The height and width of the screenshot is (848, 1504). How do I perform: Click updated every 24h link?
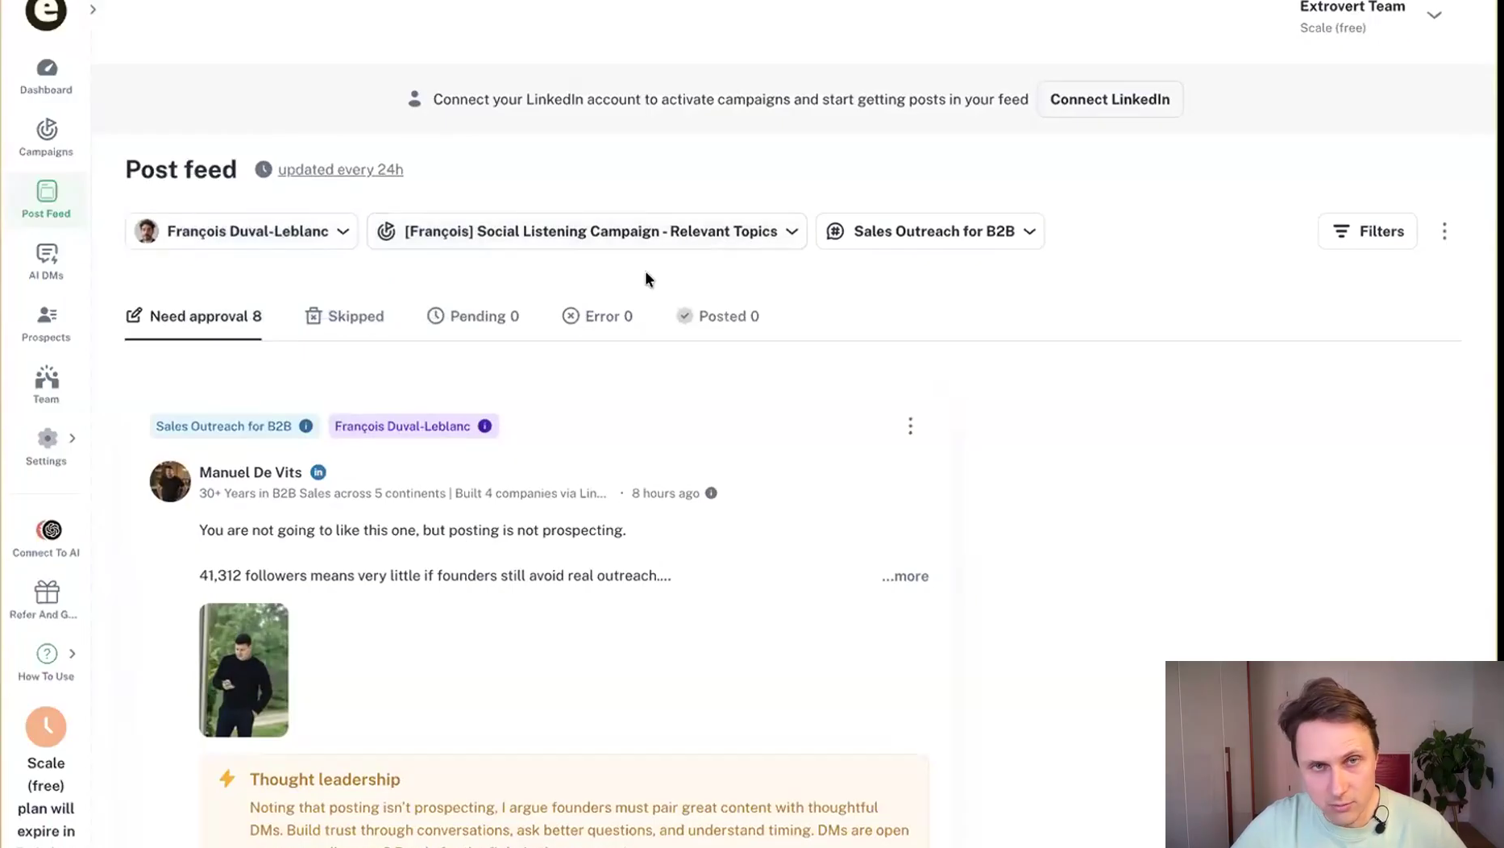340,169
